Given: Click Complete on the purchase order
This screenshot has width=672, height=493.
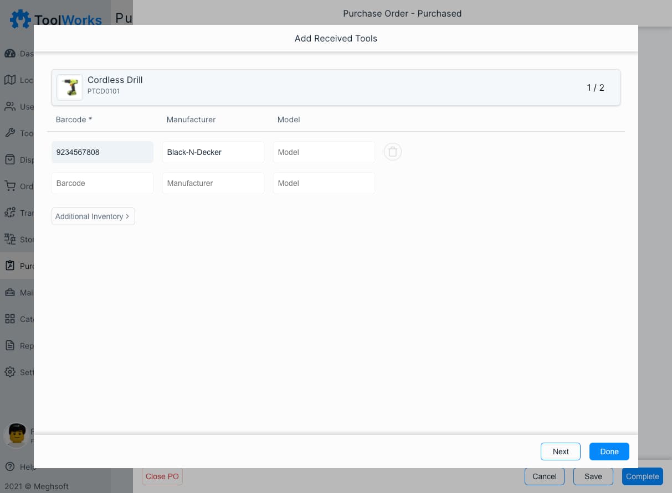Looking at the screenshot, I should click(642, 476).
